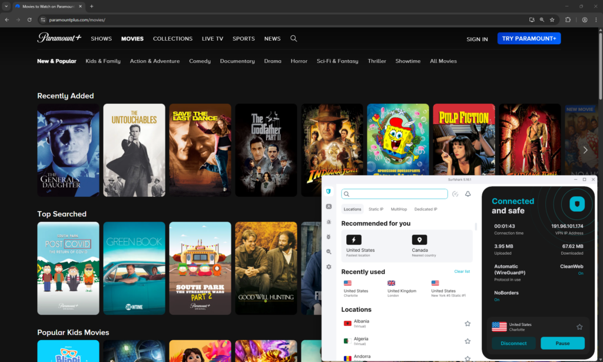Open the Surfshark Alert sidebar icon
This screenshot has width=603, height=362.
coord(329,222)
